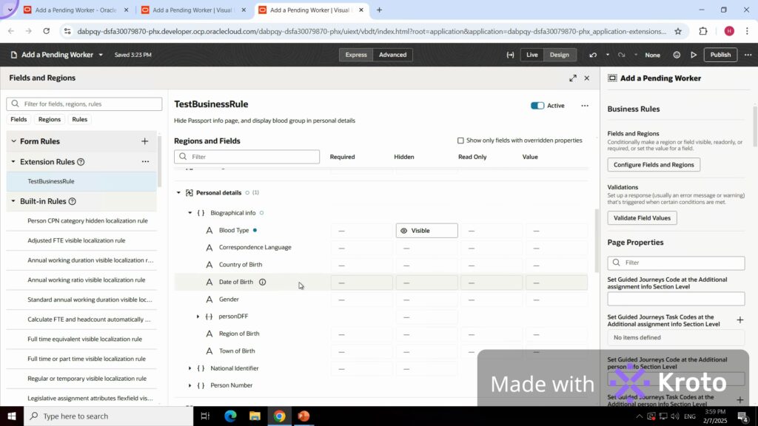Click the Preview play icon

click(x=694, y=55)
